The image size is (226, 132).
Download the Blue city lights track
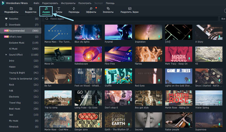tap(99, 37)
